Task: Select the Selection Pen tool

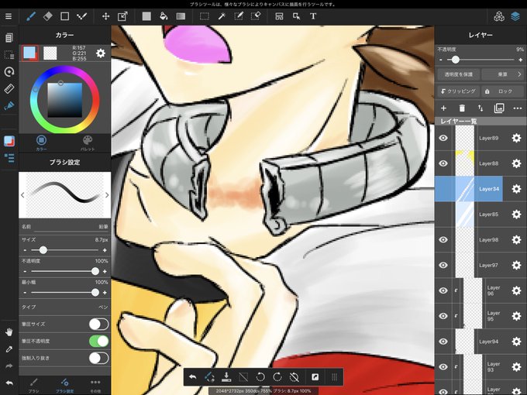Action: click(x=239, y=16)
